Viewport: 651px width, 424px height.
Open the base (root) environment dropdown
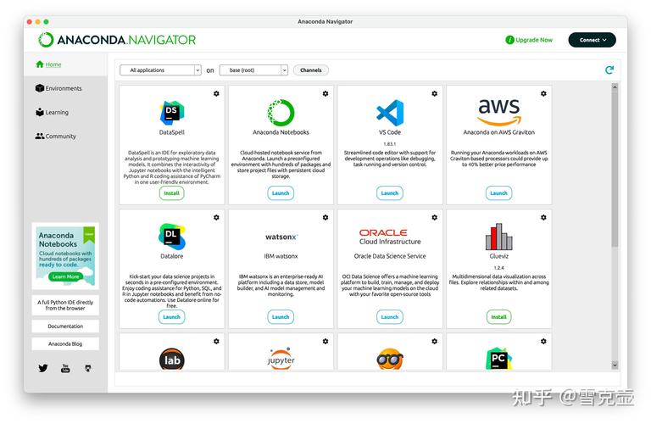(253, 70)
